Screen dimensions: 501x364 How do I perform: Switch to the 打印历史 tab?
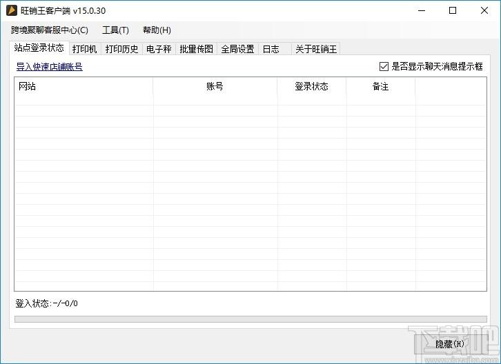point(121,49)
